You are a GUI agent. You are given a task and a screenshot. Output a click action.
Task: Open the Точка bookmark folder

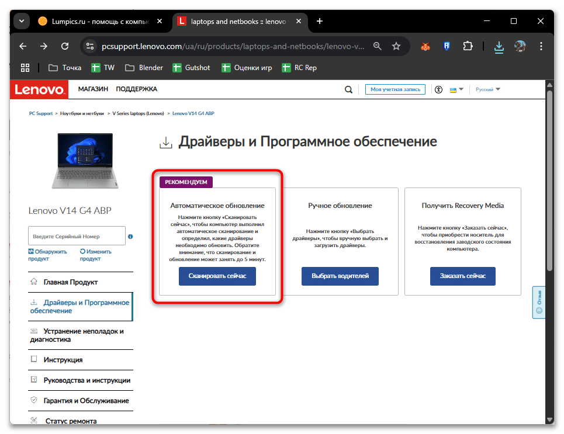(65, 68)
